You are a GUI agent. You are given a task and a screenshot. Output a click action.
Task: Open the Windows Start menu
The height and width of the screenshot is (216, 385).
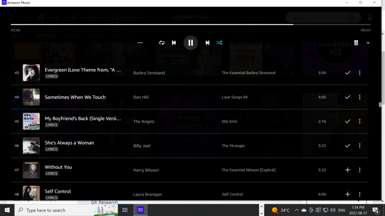[7, 210]
